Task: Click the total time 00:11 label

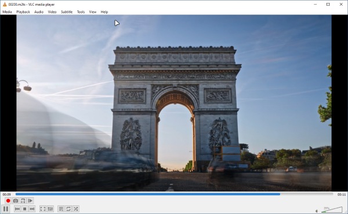Action: click(342, 194)
